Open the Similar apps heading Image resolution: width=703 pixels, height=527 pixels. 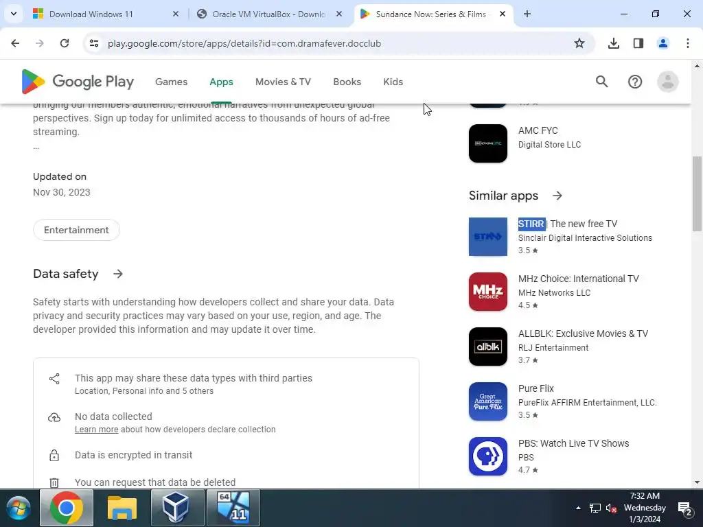(503, 196)
